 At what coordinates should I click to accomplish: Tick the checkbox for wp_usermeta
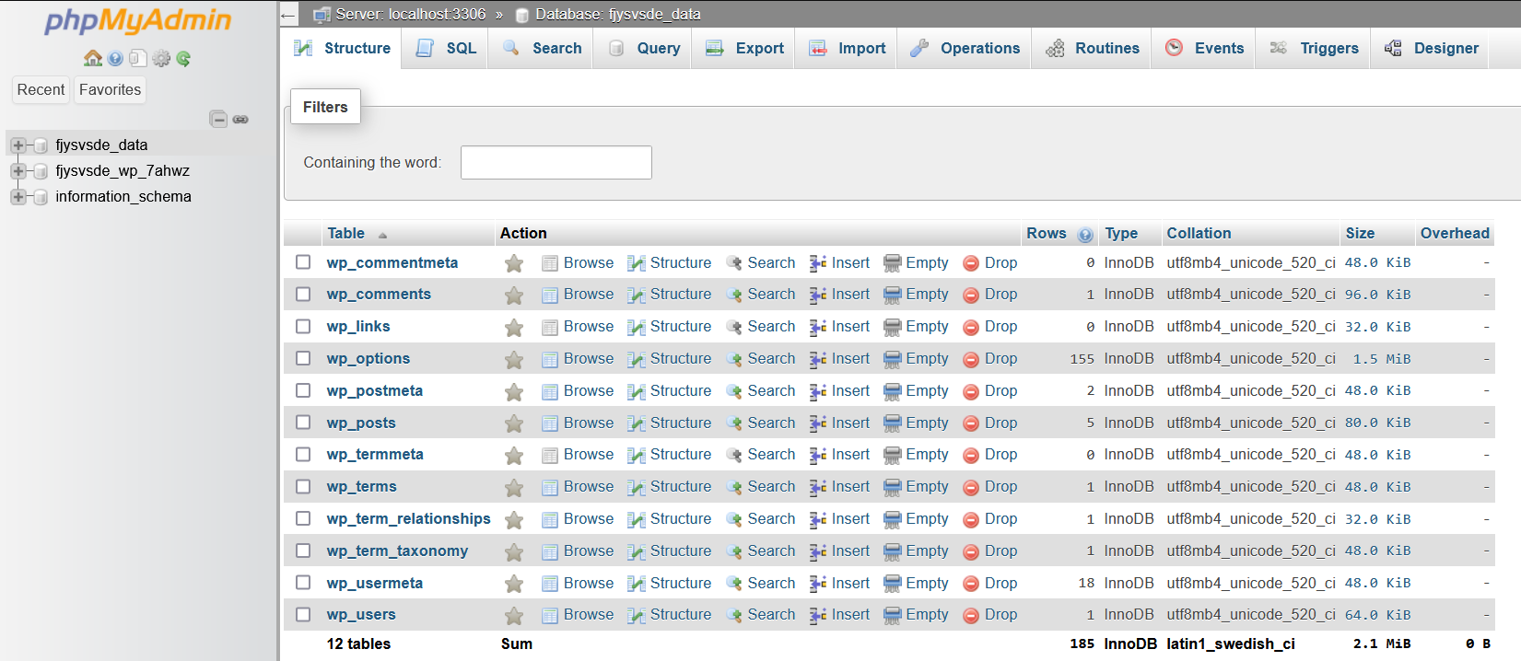click(x=303, y=583)
